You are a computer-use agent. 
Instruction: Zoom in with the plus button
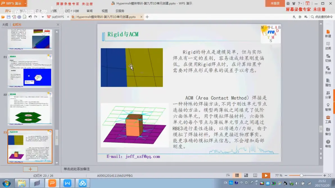[325, 175]
